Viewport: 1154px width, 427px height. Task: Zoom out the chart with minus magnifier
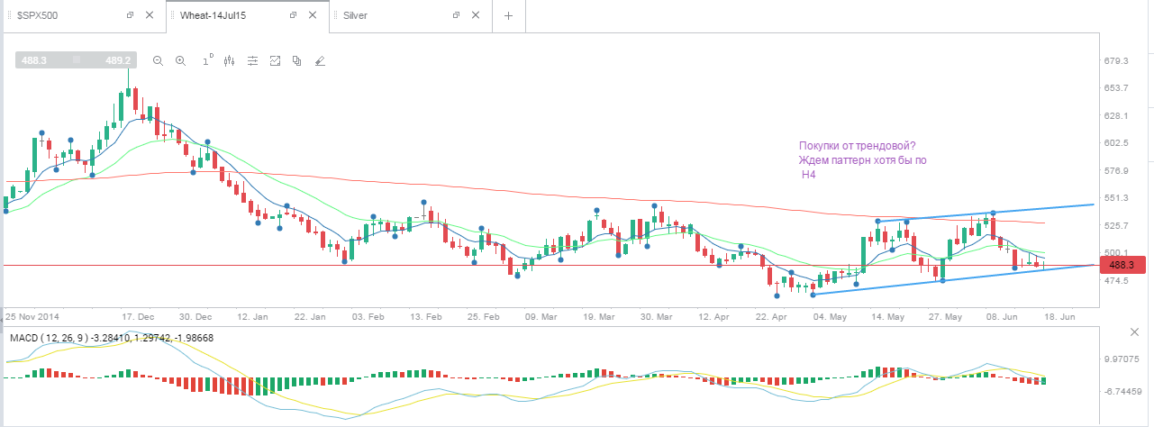[158, 60]
